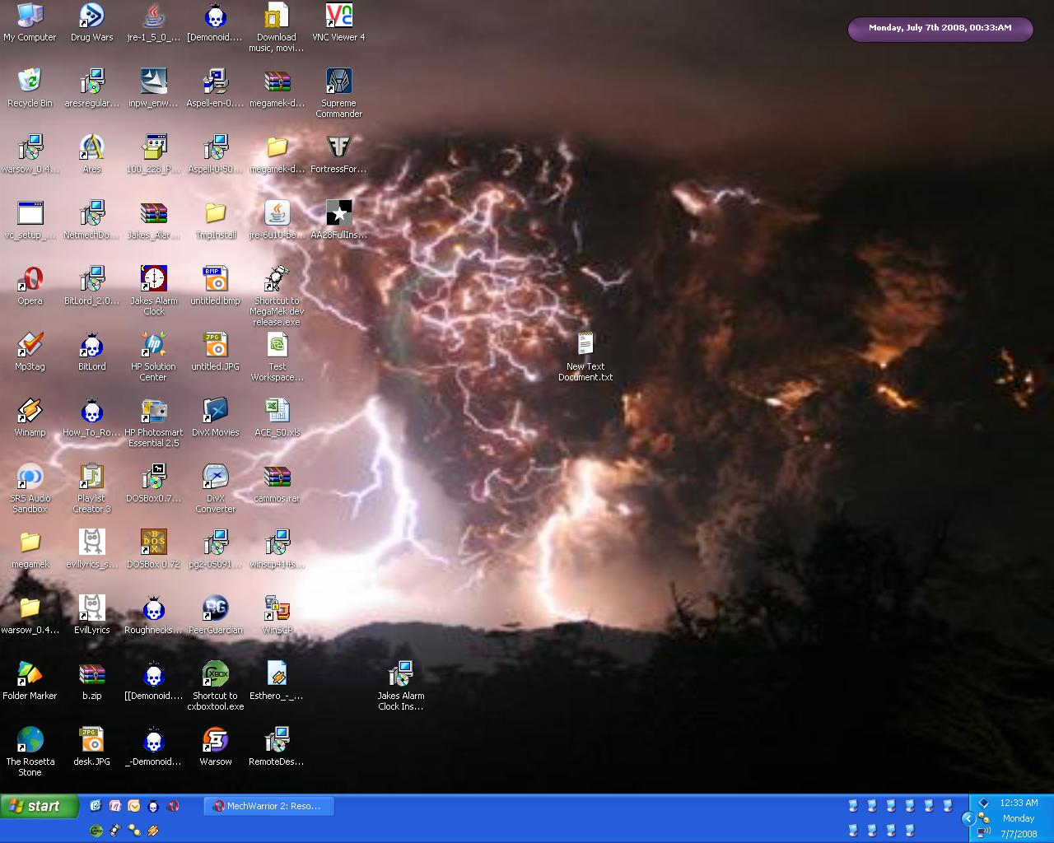Image resolution: width=1054 pixels, height=843 pixels.
Task: Click the SRS Audio Sandbox icon
Action: click(30, 477)
